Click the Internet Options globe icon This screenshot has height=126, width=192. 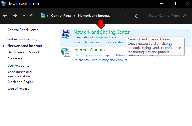coord(66,52)
